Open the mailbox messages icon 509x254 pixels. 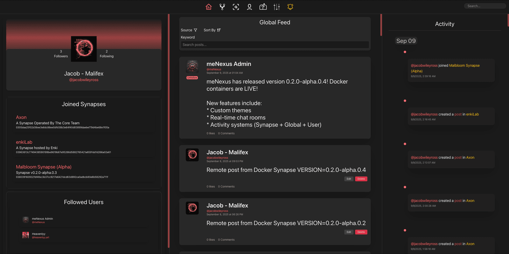coord(263,7)
